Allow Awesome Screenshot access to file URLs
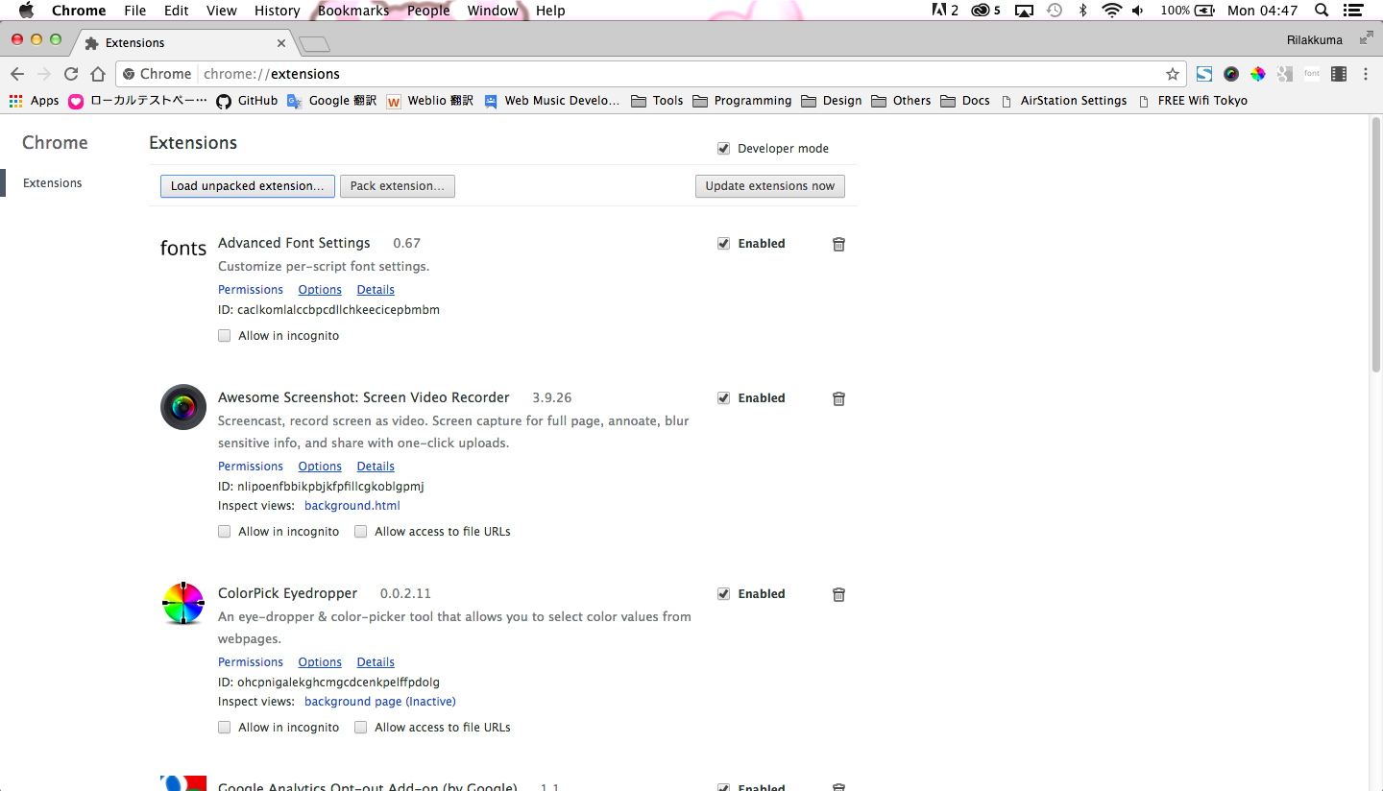 pyautogui.click(x=360, y=532)
